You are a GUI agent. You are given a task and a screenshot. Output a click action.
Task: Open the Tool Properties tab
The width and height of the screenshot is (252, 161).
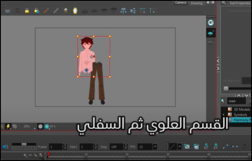click(x=240, y=3)
